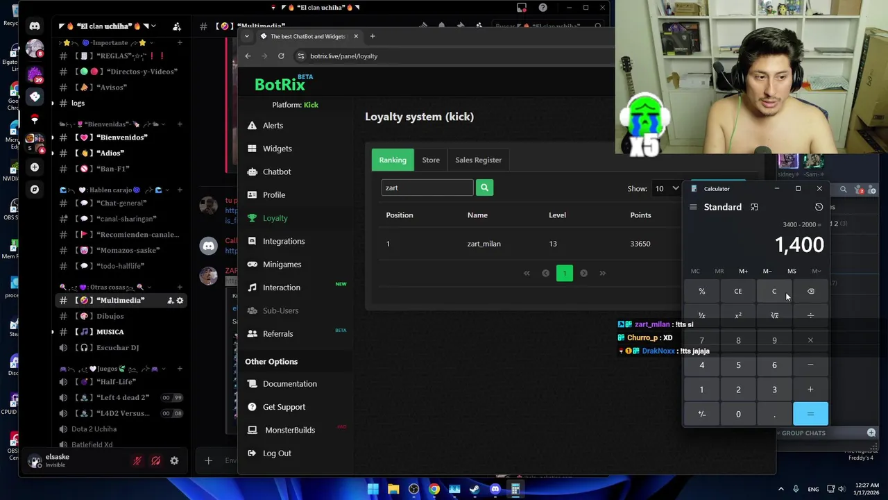Switch to the Store tab
Screen dimensions: 888x500
pyautogui.click(x=431, y=160)
